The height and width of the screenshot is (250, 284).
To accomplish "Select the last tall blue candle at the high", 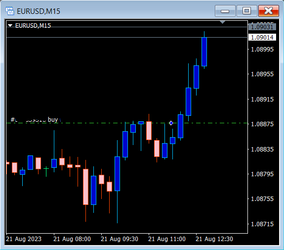I will tap(204, 52).
